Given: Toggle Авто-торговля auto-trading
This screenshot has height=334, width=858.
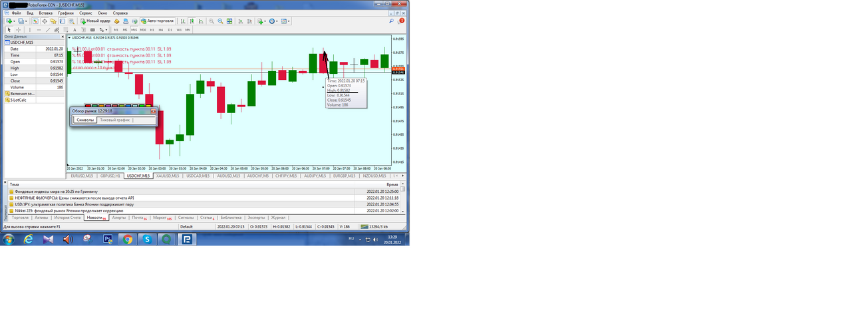Looking at the screenshot, I should point(158,21).
